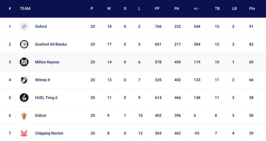Click the Witney II team logo
The image size is (266, 141).
[x=24, y=80]
